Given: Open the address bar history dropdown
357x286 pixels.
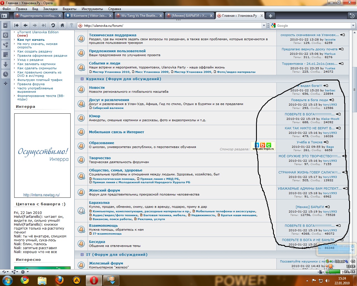Looking at the screenshot, I should pyautogui.click(x=264, y=26).
